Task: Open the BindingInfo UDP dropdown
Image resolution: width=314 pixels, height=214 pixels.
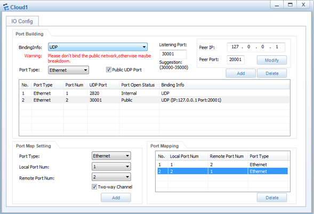Action: [98, 47]
